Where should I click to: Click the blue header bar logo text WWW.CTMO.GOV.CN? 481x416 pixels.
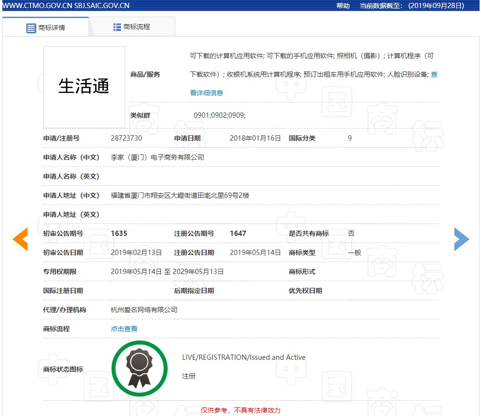coord(36,6)
